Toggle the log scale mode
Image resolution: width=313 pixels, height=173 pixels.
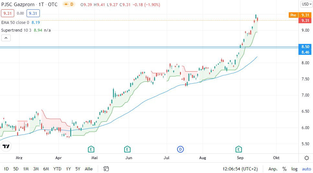point(294,169)
